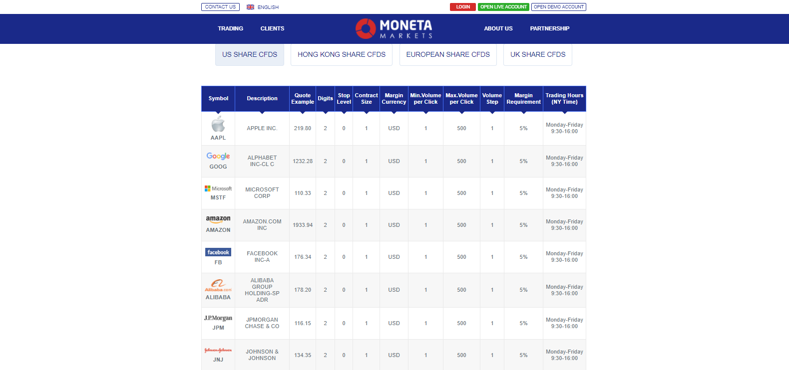Click quote value 116.15
The image size is (789, 370).
click(x=303, y=323)
